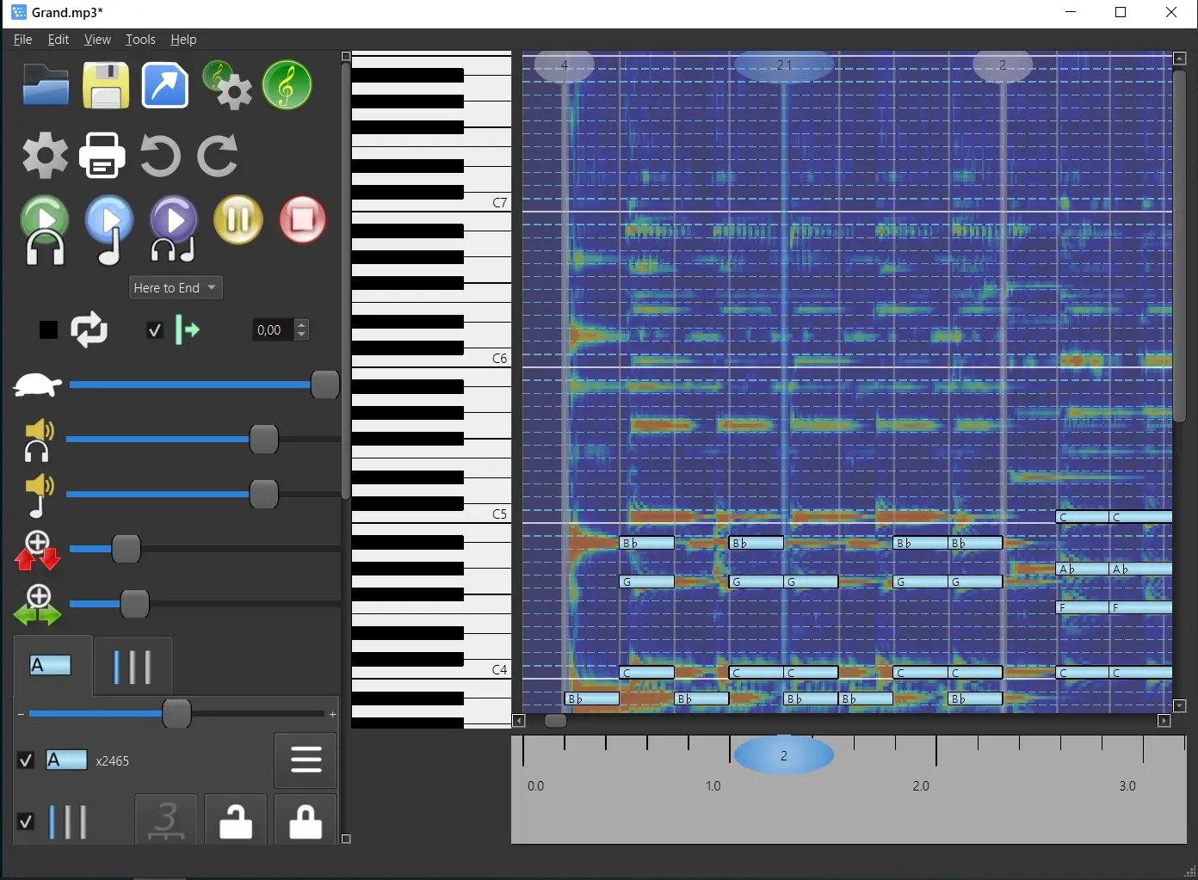Uncheck the note labels x2465 checkbox
The height and width of the screenshot is (880, 1198).
click(26, 760)
